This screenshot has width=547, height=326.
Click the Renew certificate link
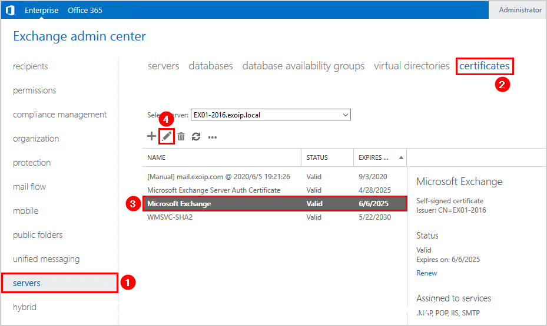pyautogui.click(x=426, y=273)
